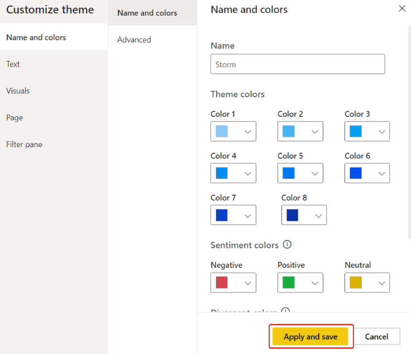Select the Name and colors category in sidebar
The height and width of the screenshot is (354, 411).
tap(54, 37)
